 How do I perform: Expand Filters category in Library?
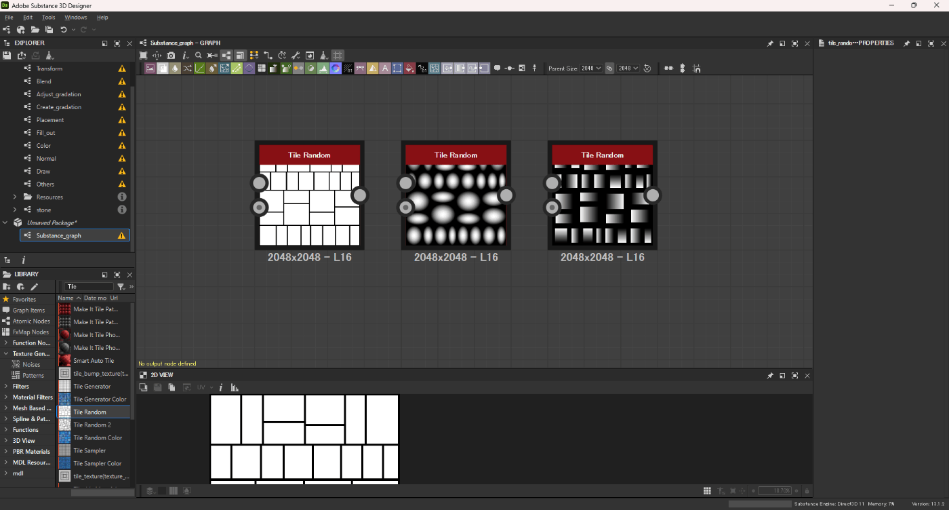6,387
